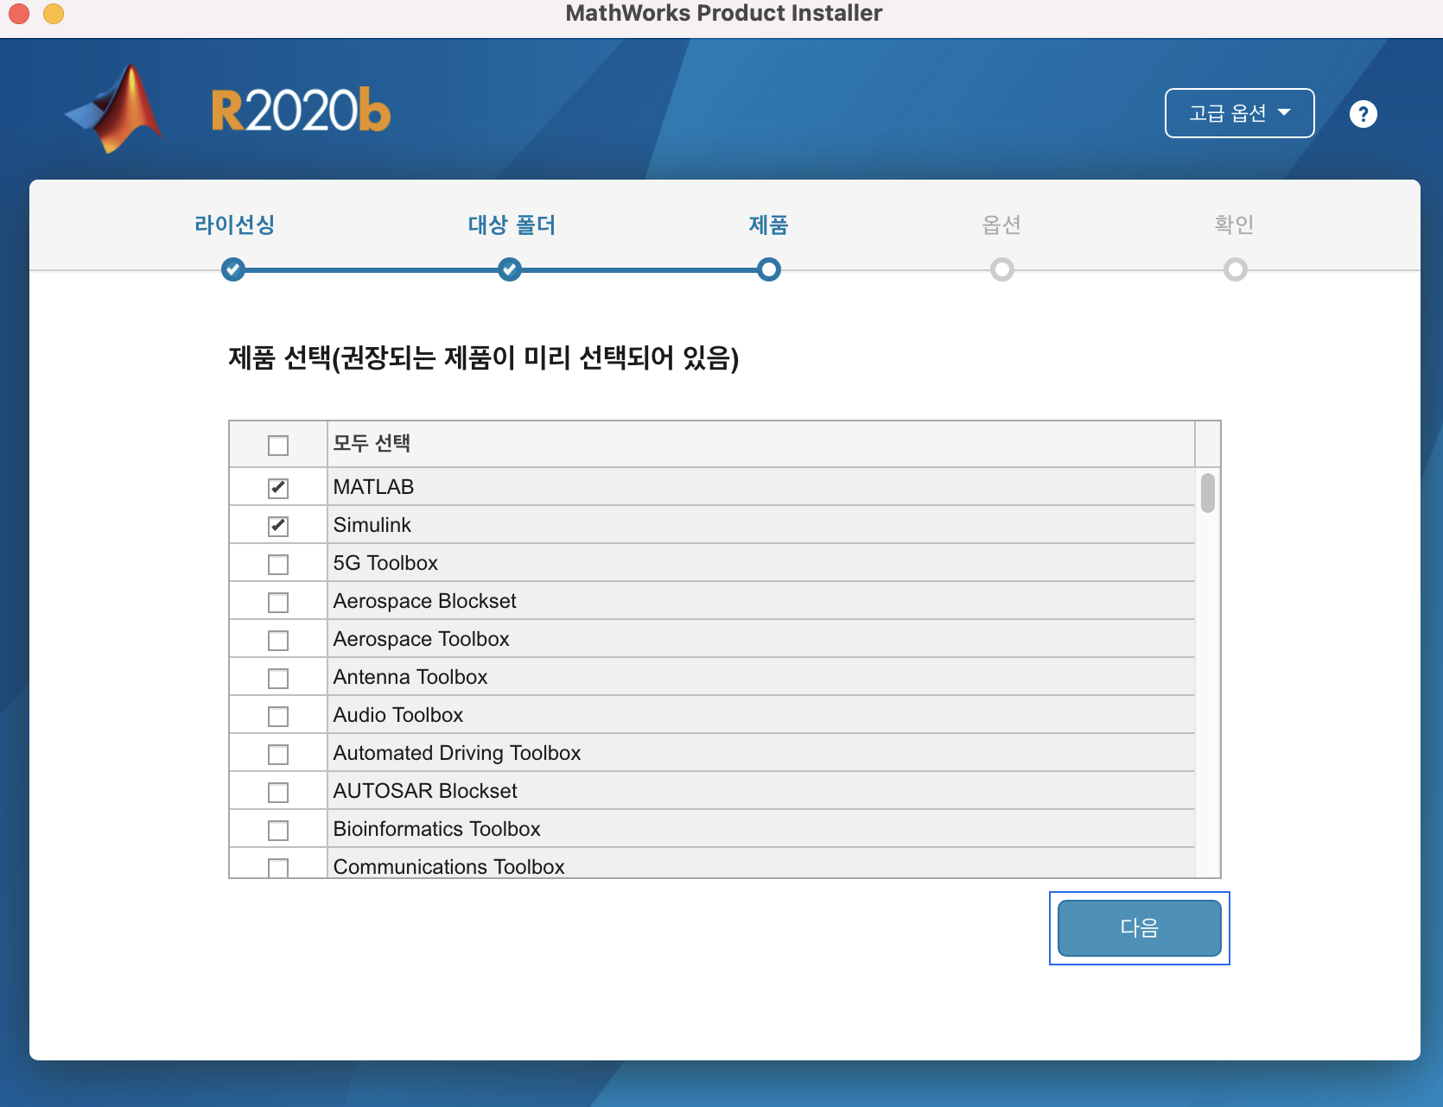Enable Automated Driving Toolbox checkbox
This screenshot has height=1107, width=1443.
point(278,755)
